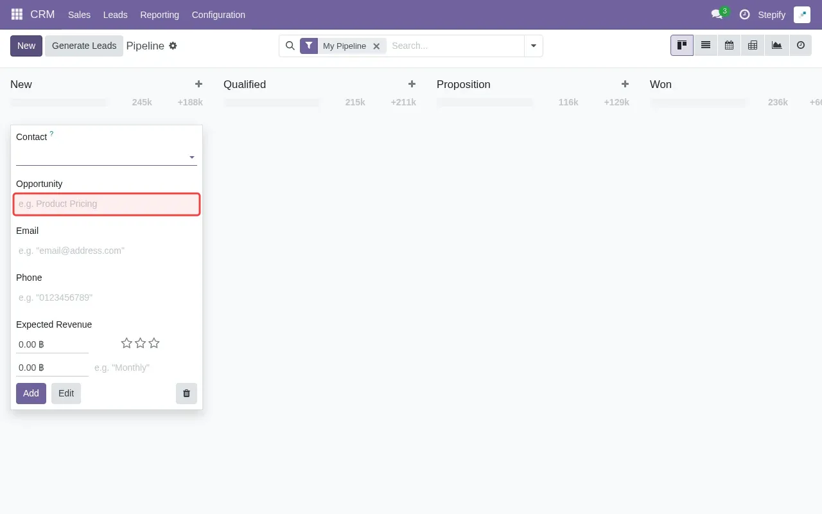
Task: Click Add to create the opportunity
Action: click(x=30, y=393)
